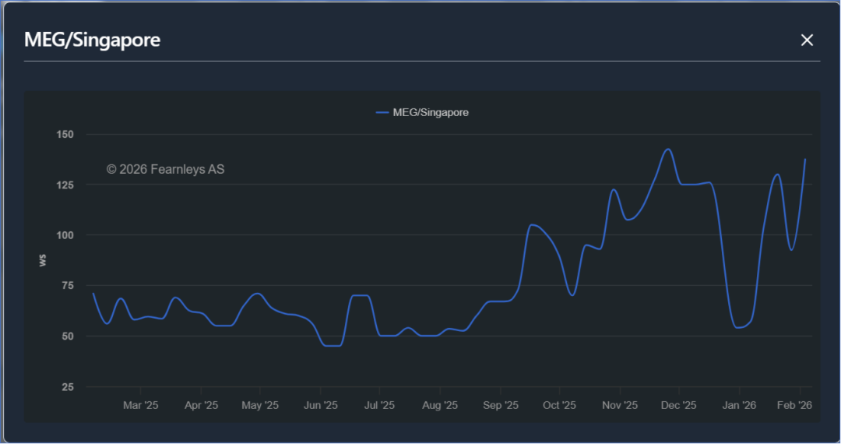The image size is (841, 444).
Task: Click the Feb '26 axis label
Action: [794, 405]
